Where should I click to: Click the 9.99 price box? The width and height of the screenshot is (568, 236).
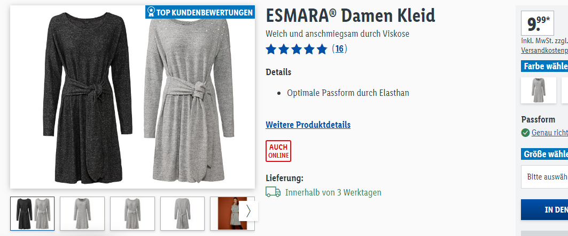[x=537, y=23]
